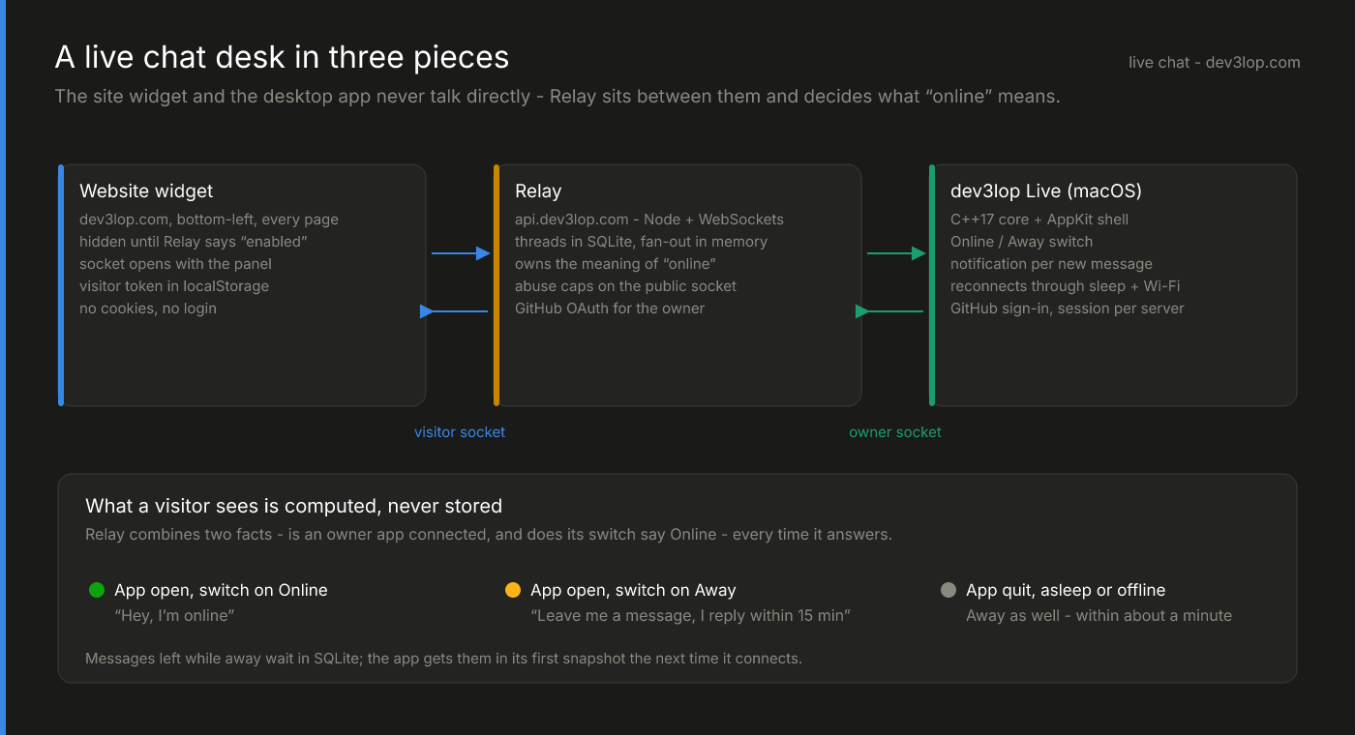The image size is (1355, 735).
Task: Select "notification per new message"
Action: coord(1051,264)
